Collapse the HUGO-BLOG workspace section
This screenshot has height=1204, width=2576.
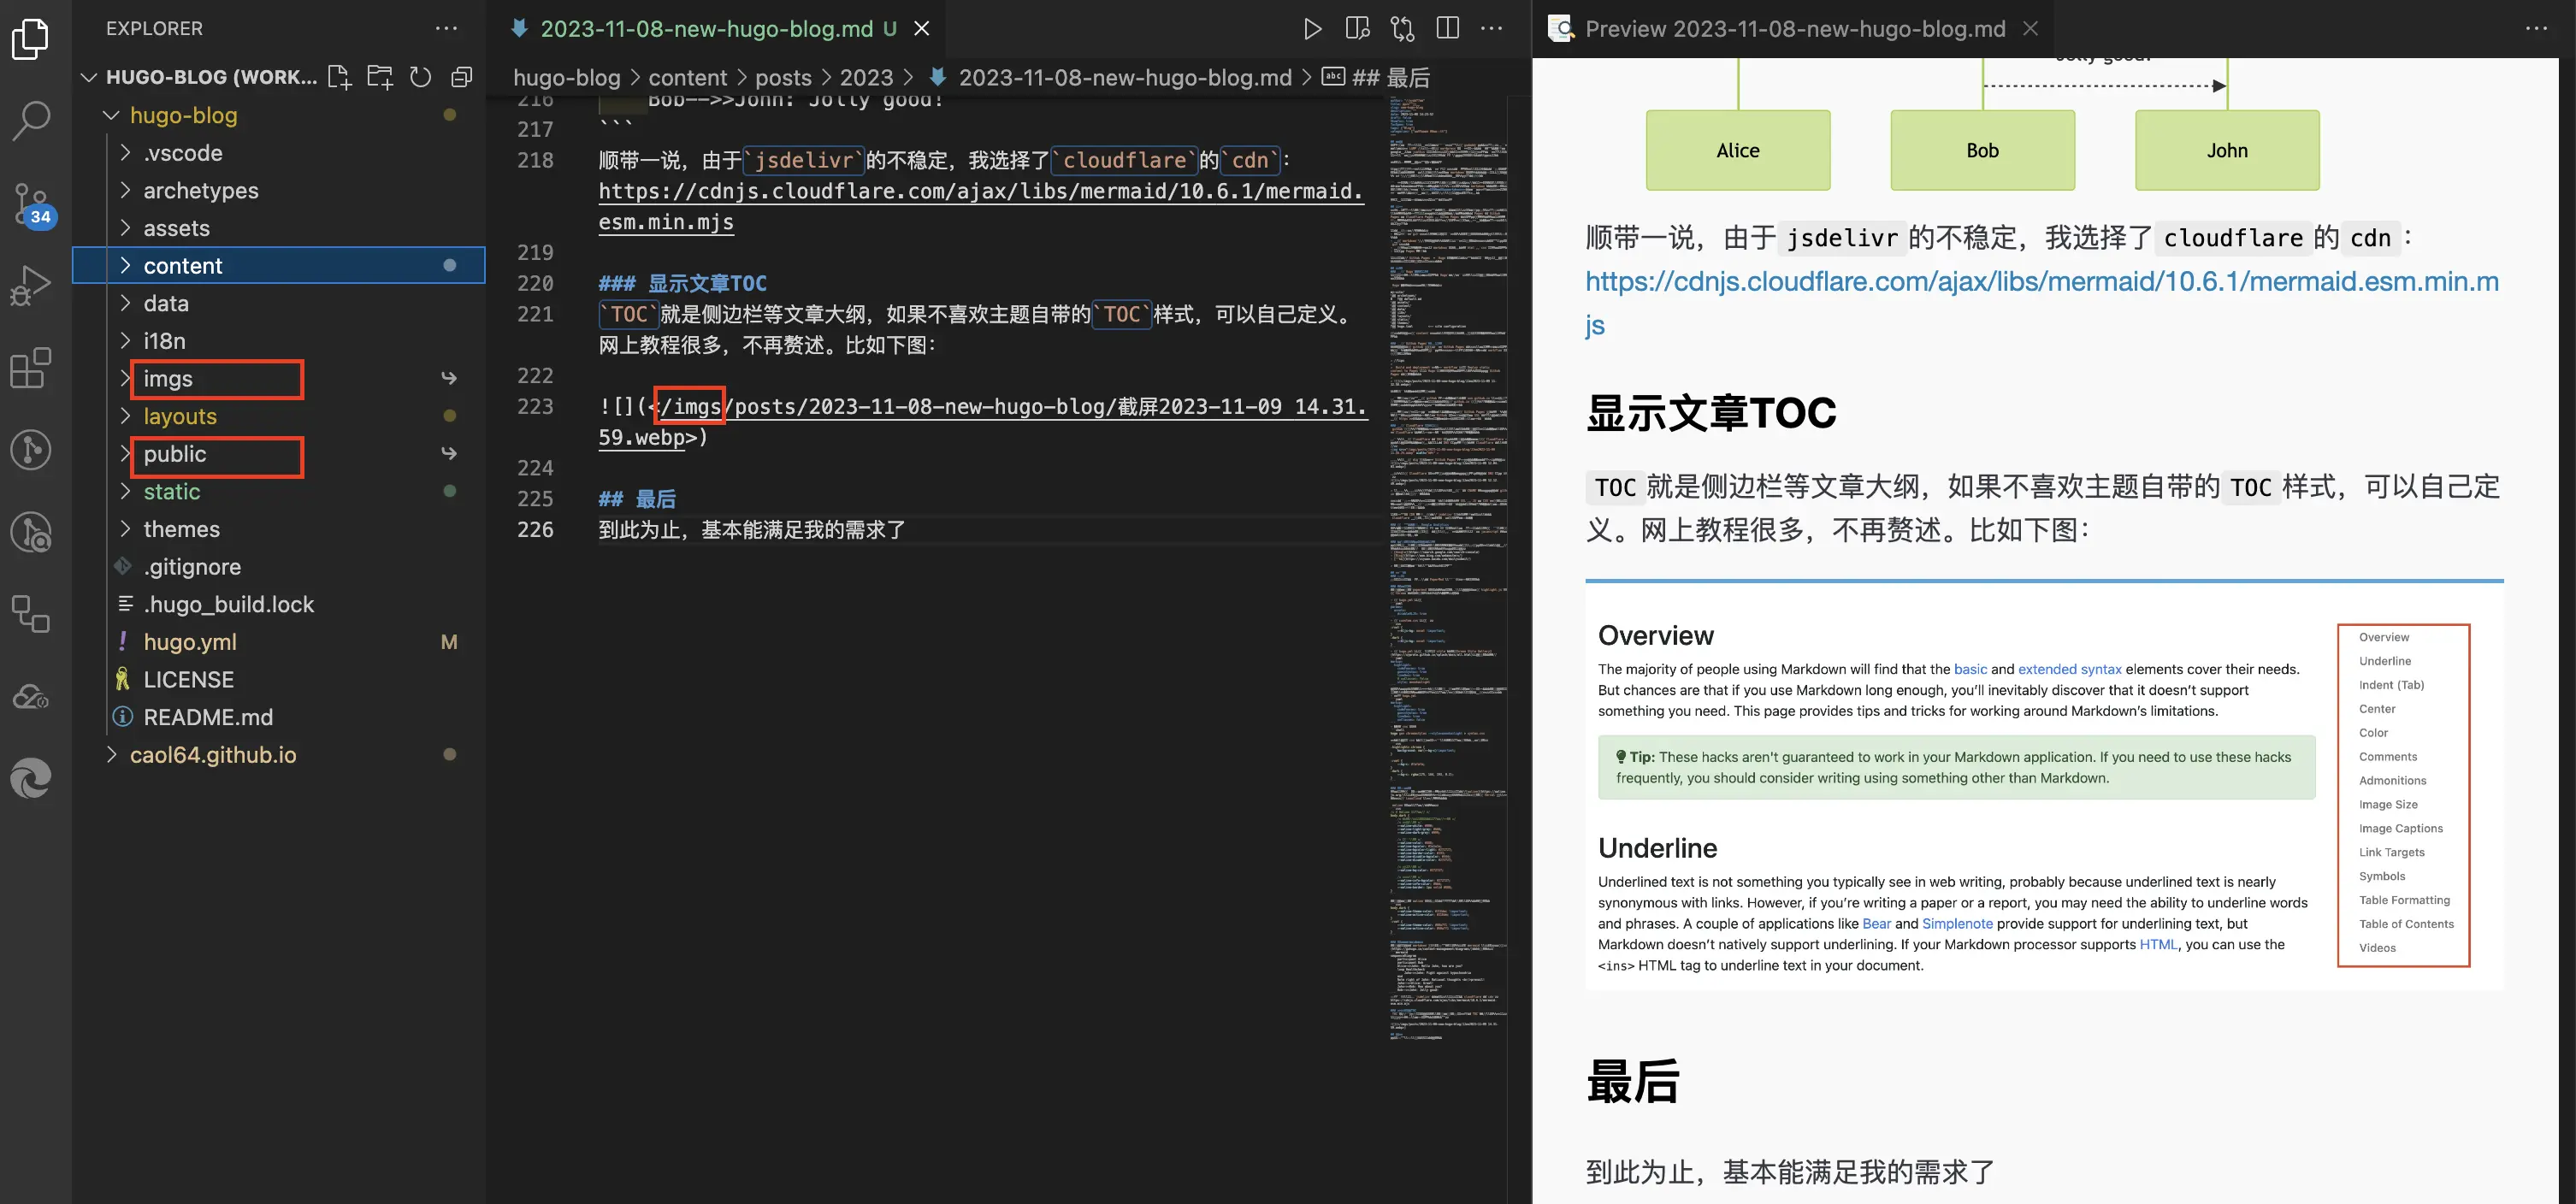pyautogui.click(x=89, y=77)
